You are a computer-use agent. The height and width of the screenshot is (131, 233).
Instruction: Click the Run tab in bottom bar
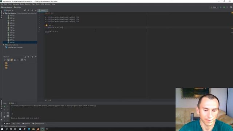pyautogui.click(x=7, y=124)
